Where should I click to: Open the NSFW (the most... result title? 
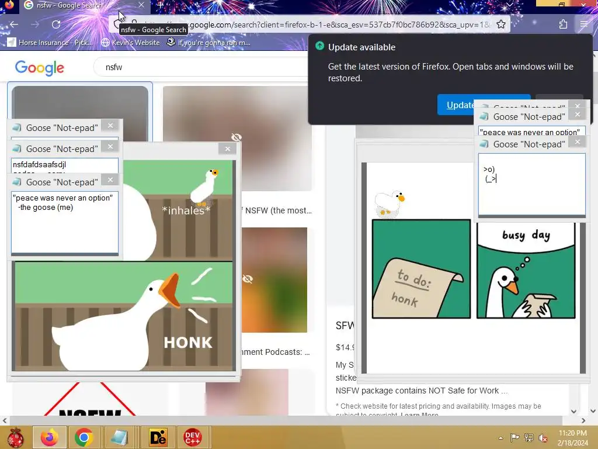coord(277,210)
